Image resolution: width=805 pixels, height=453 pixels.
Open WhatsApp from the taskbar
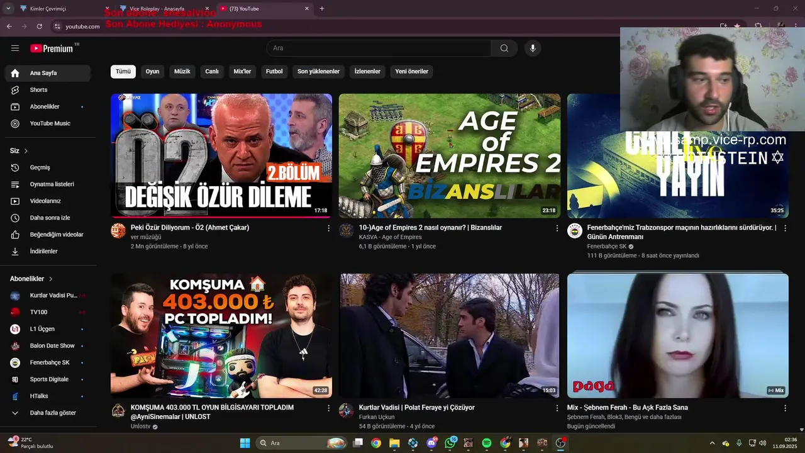[x=450, y=443]
